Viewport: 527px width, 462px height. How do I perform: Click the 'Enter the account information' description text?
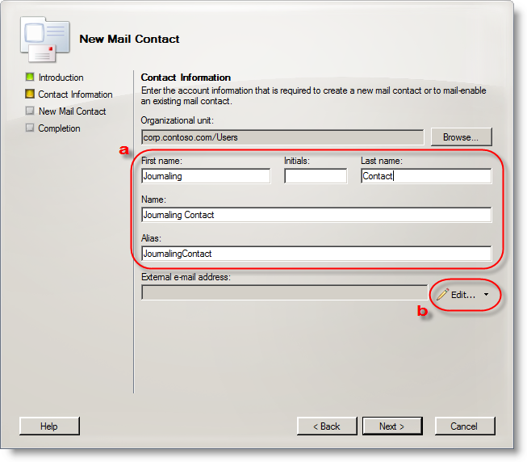click(314, 96)
